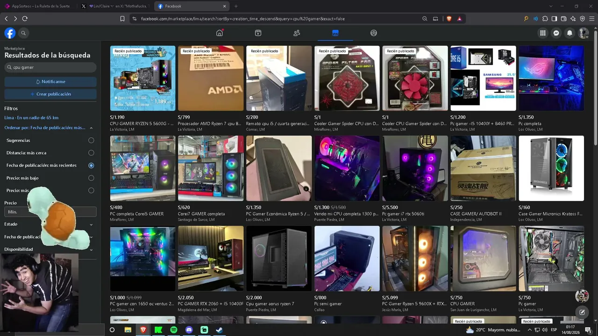This screenshot has width=598, height=336.
Task: Open 'Pc completa' S/1.350 listing image
Action: 551,78
